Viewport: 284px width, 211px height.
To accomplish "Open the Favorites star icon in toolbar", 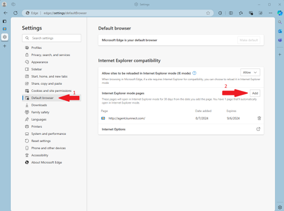I will tap(240, 13).
